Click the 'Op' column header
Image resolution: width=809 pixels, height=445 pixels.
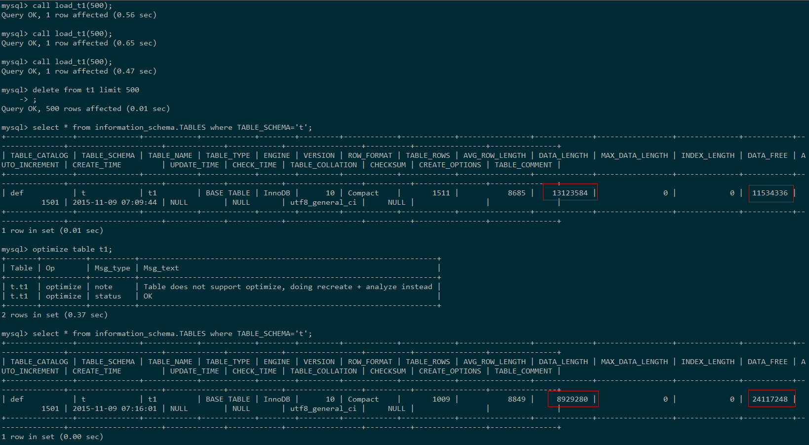[x=50, y=268]
